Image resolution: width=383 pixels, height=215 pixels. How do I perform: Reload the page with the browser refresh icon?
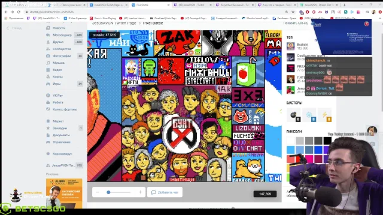[19, 12]
